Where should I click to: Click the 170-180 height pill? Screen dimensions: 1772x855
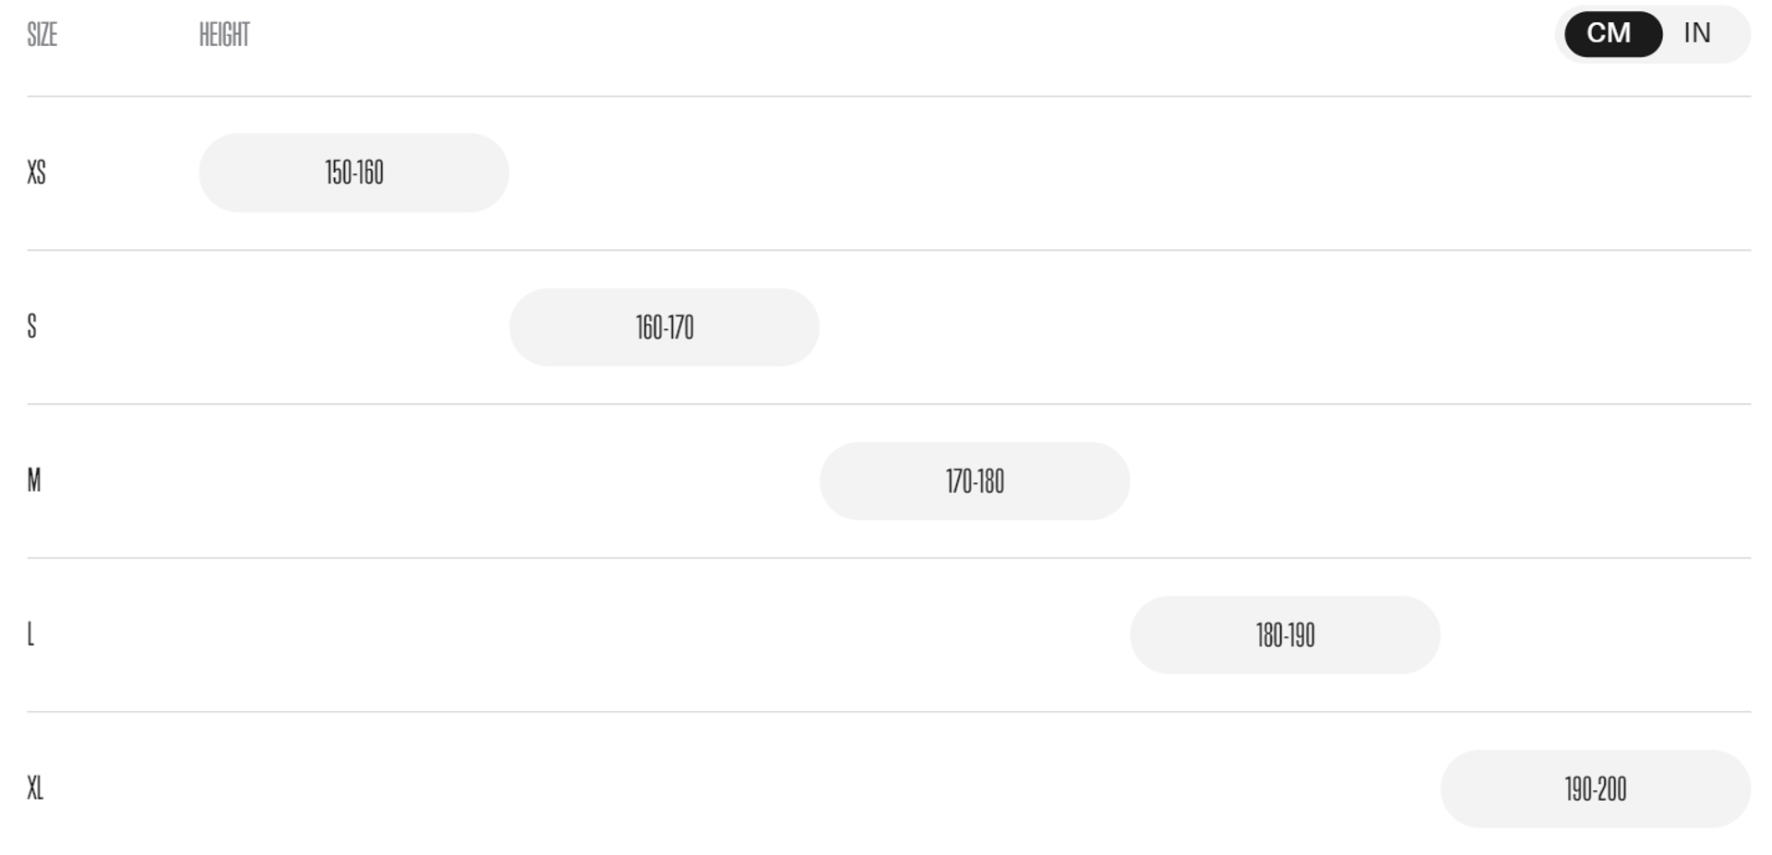click(x=974, y=481)
